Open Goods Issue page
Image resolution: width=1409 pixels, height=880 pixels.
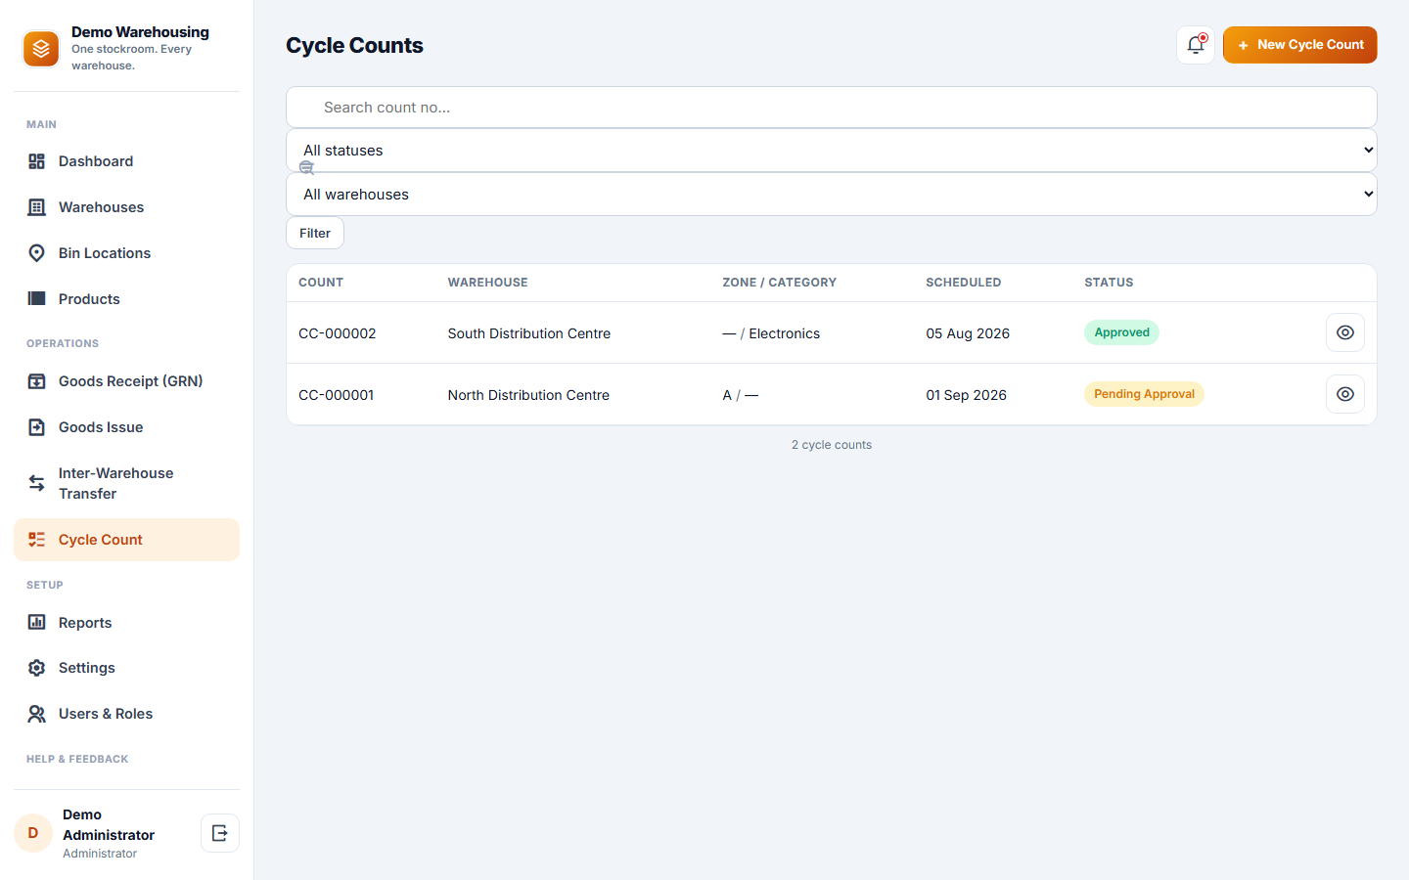[126, 427]
